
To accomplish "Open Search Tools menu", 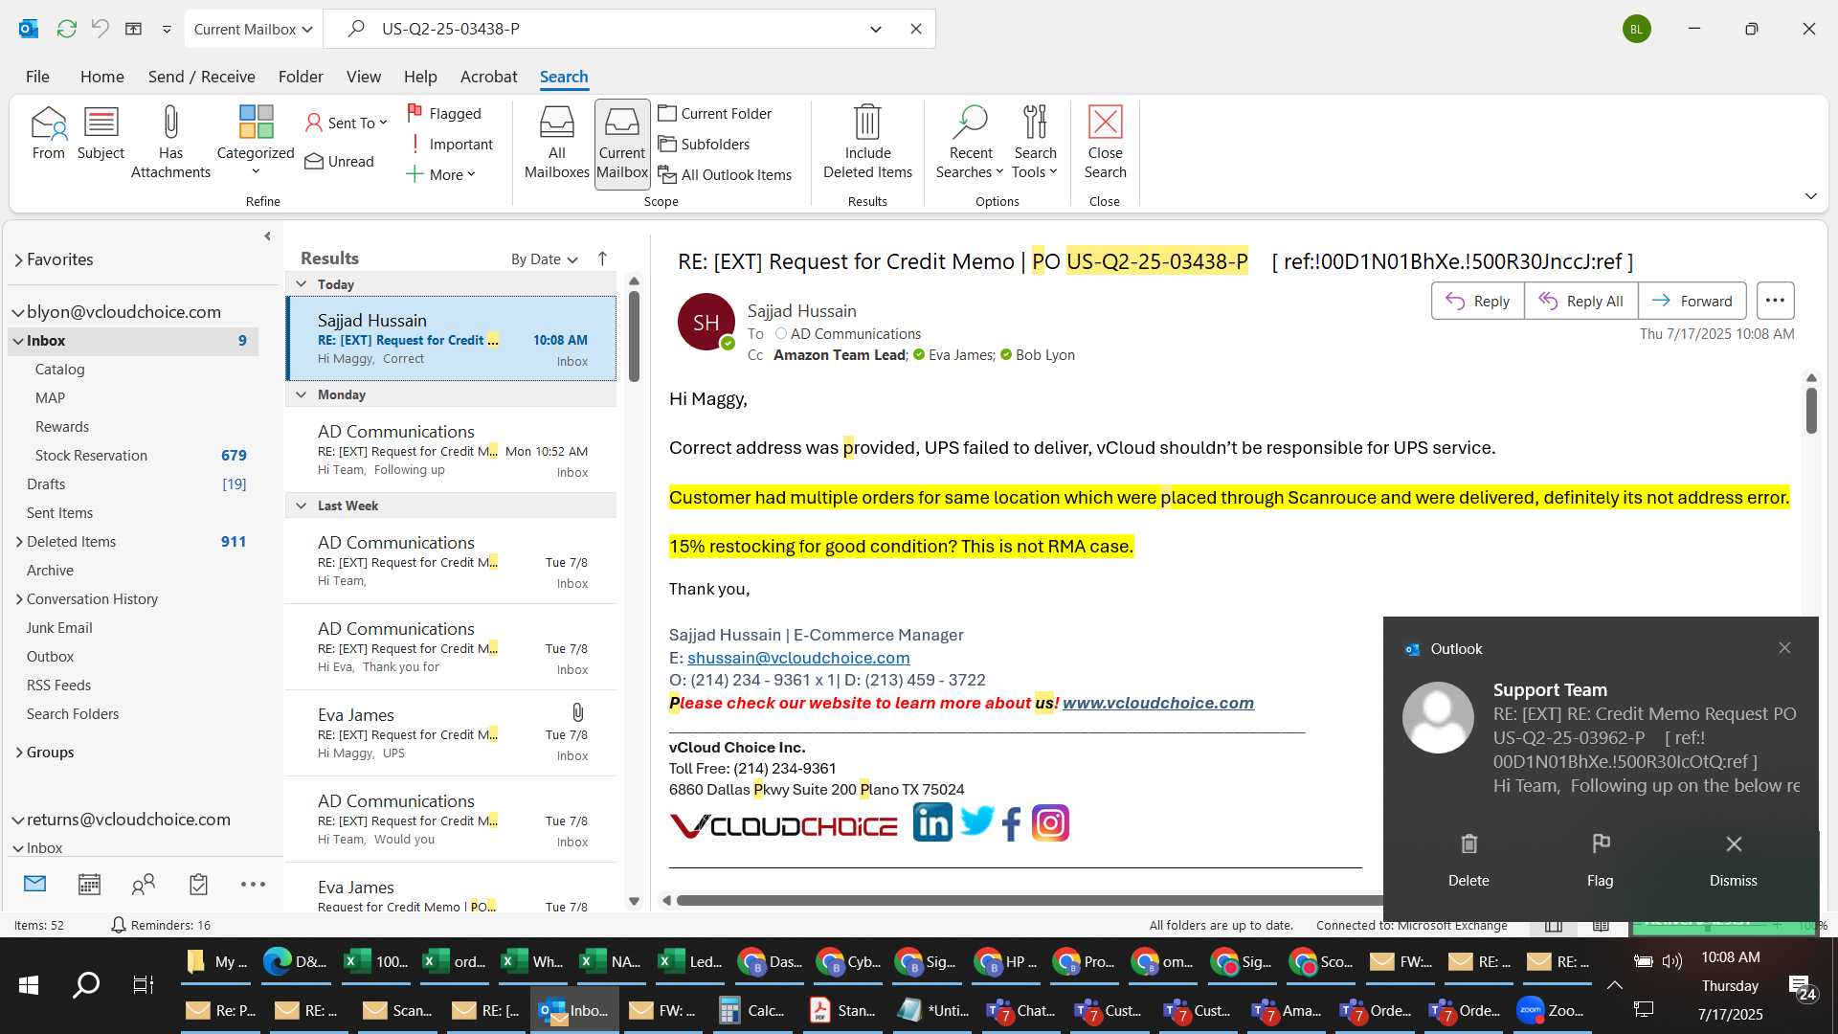I will [1035, 142].
